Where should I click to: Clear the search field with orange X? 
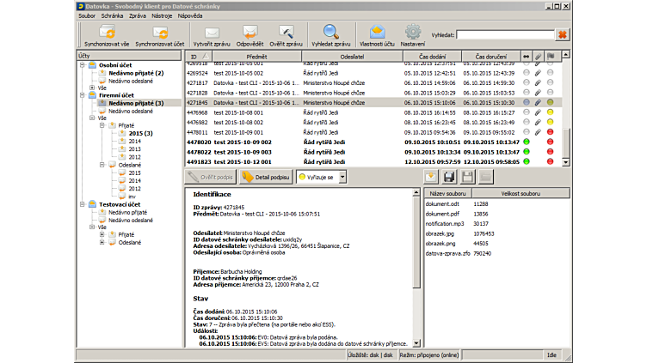(x=563, y=35)
